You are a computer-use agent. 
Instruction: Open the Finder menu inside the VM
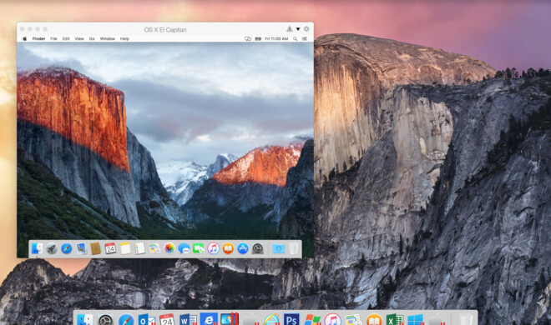[38, 39]
